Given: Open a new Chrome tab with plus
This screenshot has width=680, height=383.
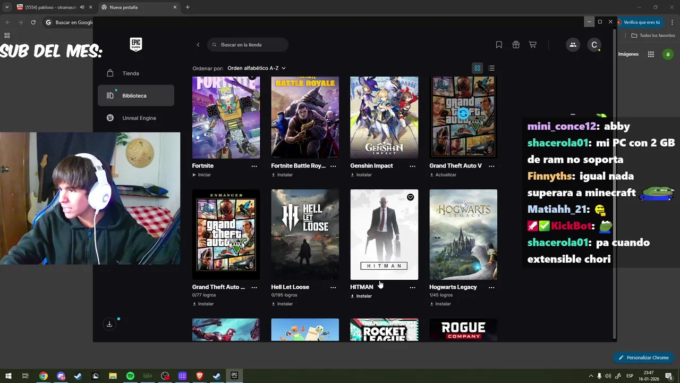Looking at the screenshot, I should (188, 7).
